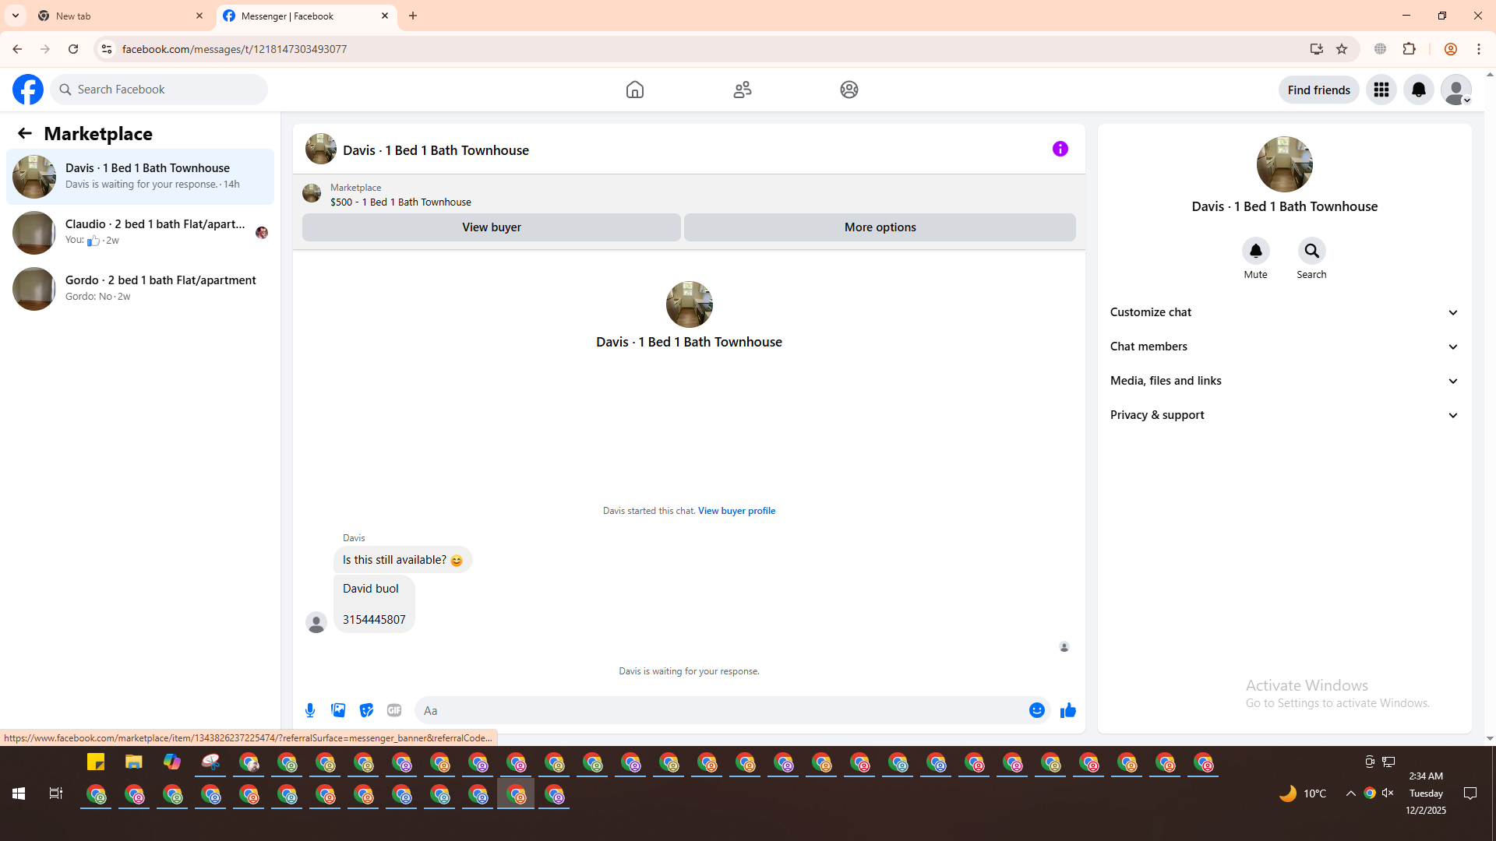Expand Chat members section
This screenshot has width=1496, height=841.
click(x=1283, y=347)
